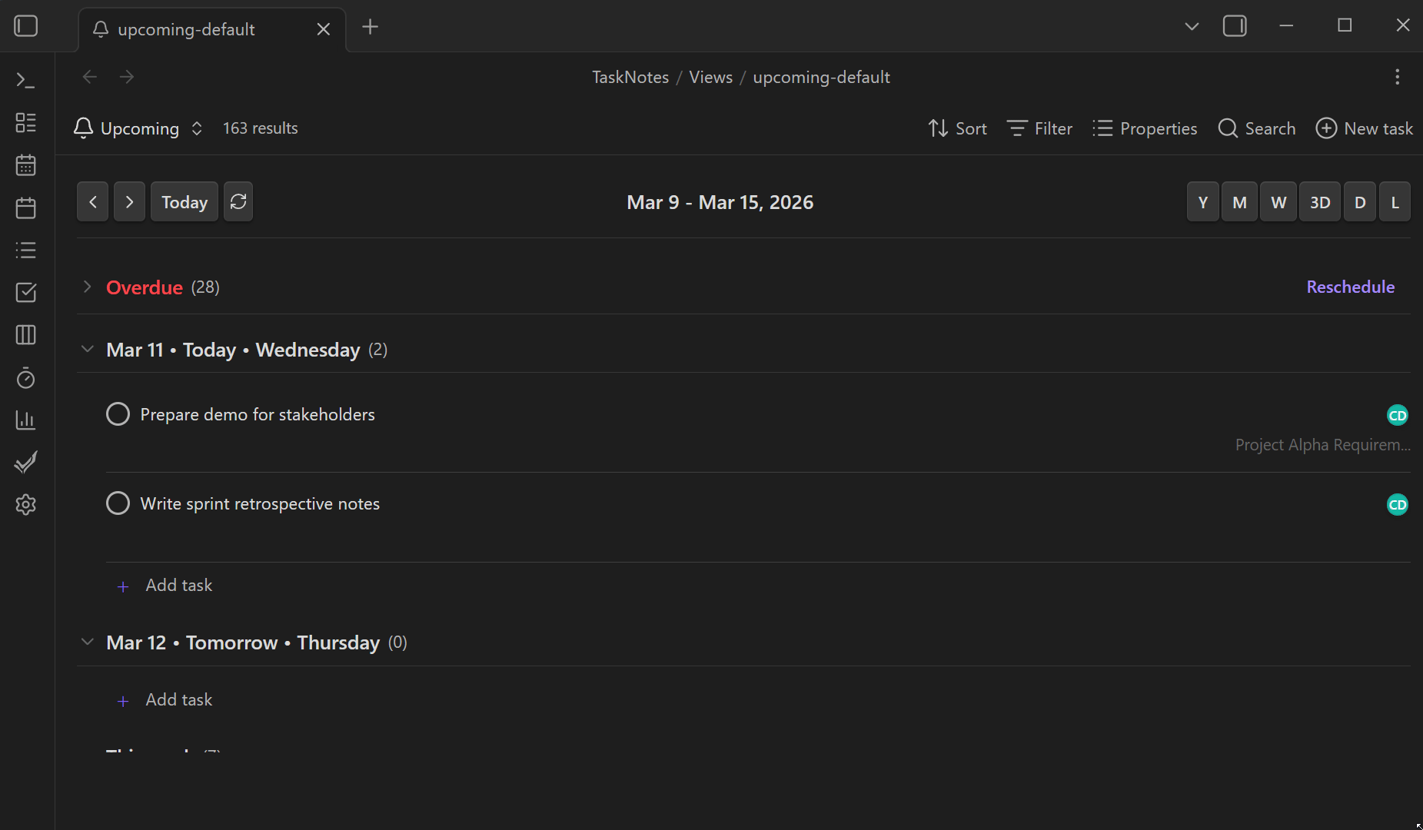Mark 'Prepare demo for stakeholders' as complete
The width and height of the screenshot is (1423, 830).
pos(118,413)
